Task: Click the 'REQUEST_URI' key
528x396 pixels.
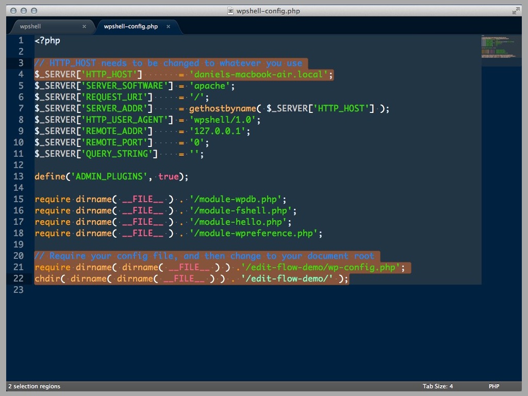Action: coord(114,97)
